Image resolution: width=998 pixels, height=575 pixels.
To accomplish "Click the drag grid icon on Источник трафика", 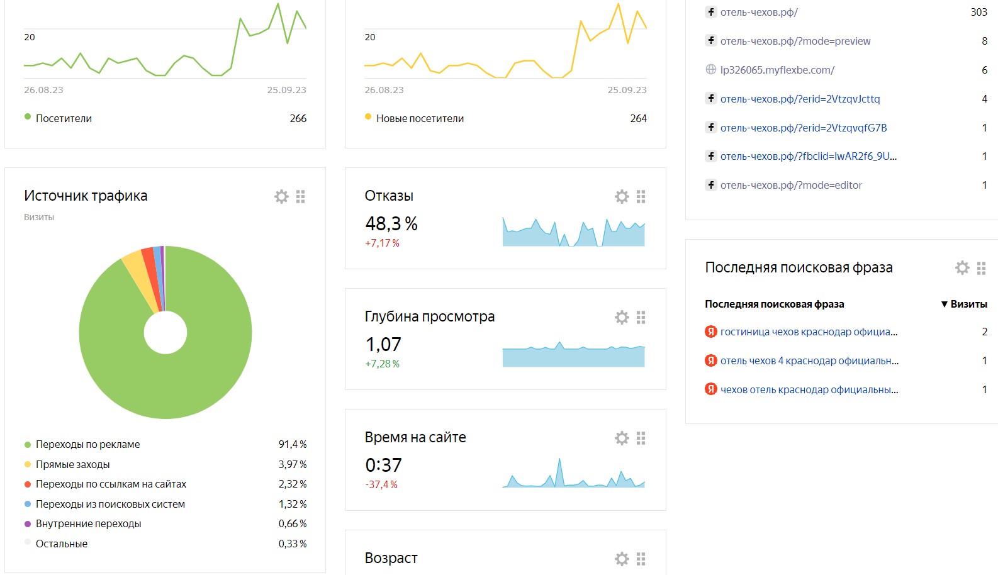I will [301, 197].
